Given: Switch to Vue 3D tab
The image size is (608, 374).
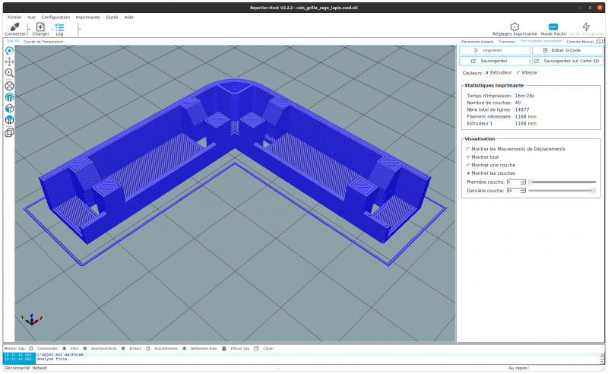Looking at the screenshot, I should 12,41.
